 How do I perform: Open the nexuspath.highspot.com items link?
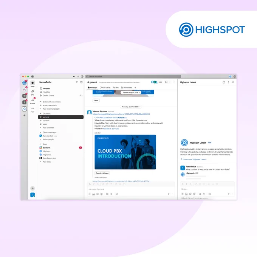pyautogui.click(x=121, y=114)
